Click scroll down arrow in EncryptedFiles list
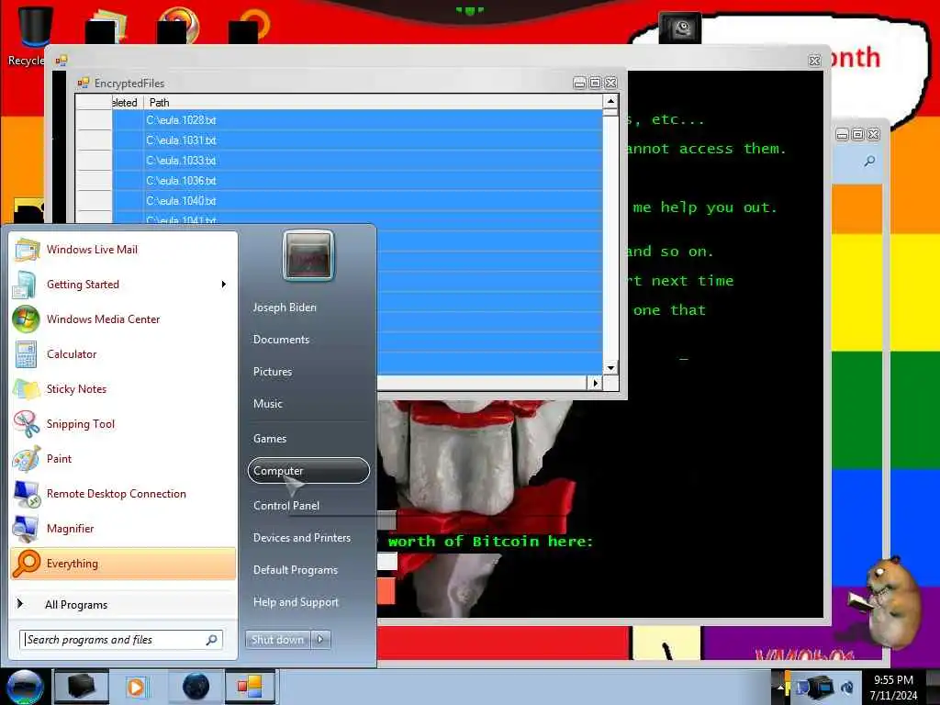Viewport: 940px width, 705px height. point(610,367)
